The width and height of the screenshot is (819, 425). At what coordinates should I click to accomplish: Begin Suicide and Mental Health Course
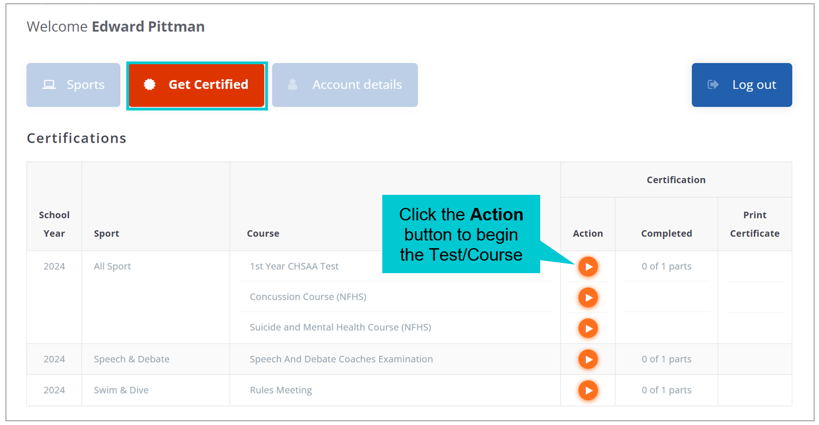[588, 328]
